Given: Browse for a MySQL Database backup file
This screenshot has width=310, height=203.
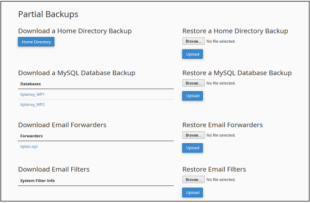Looking at the screenshot, I should pos(193,83).
